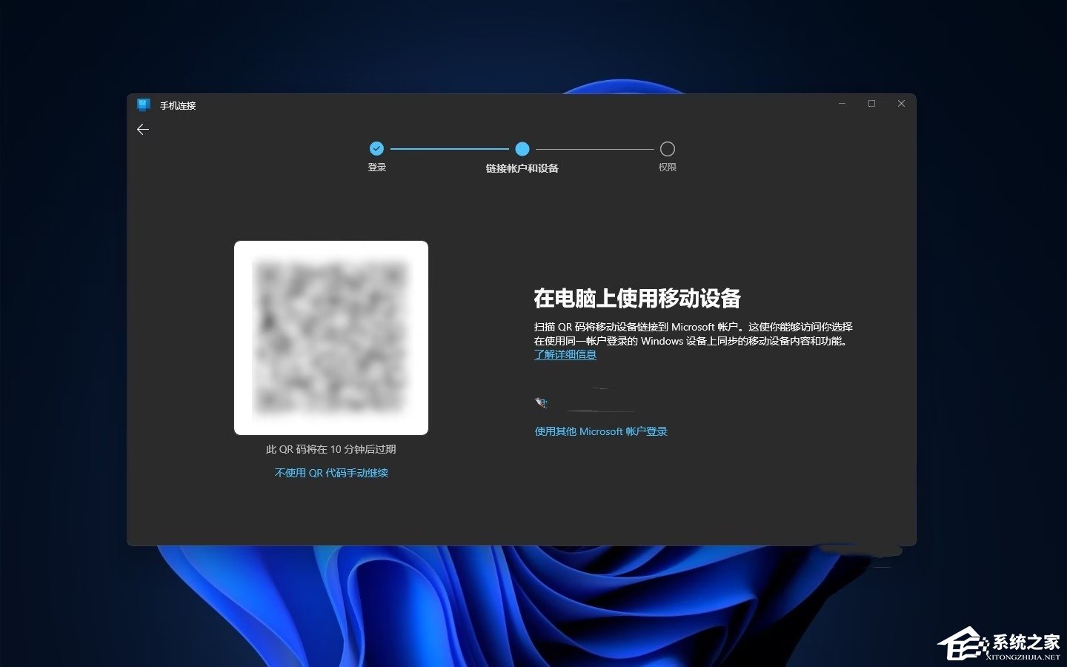Click the 链接帐户和设备 step label
This screenshot has width=1067, height=667.
pyautogui.click(x=522, y=168)
